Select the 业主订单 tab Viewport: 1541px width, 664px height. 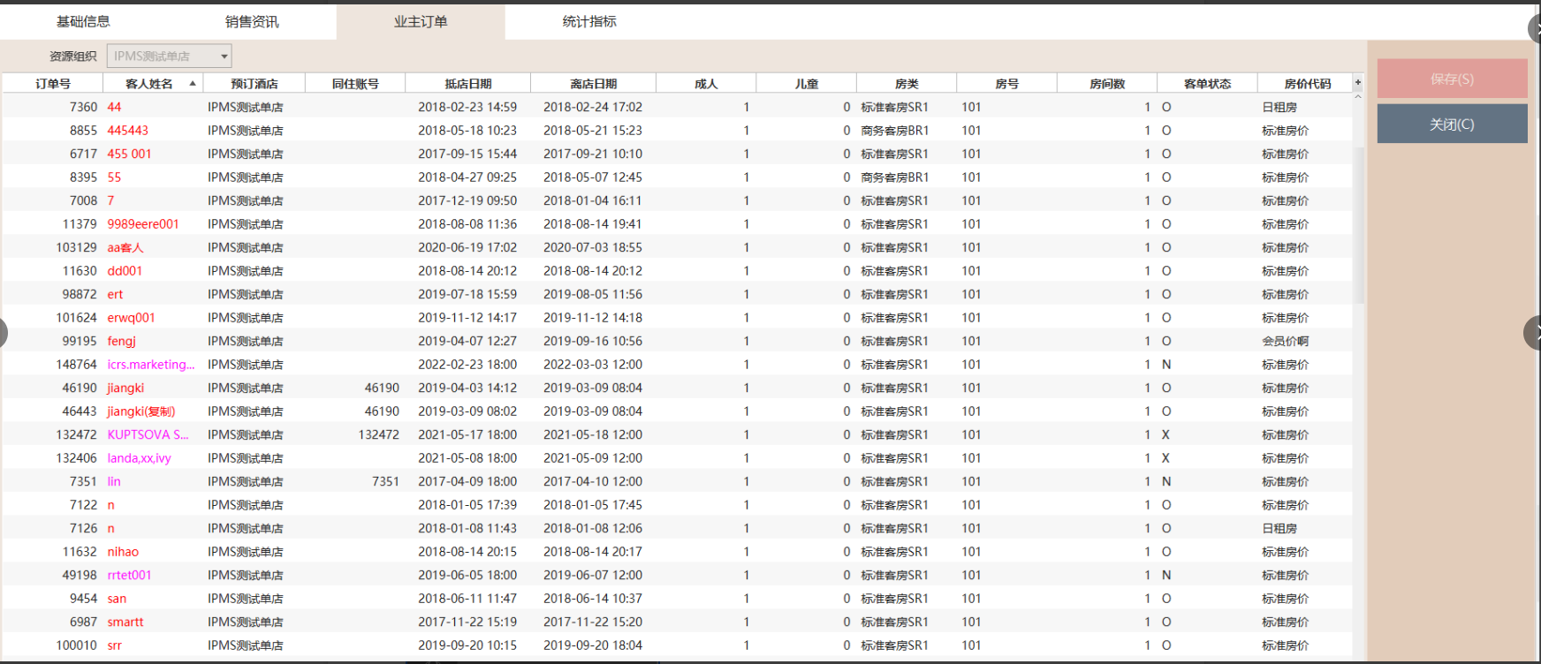click(421, 21)
